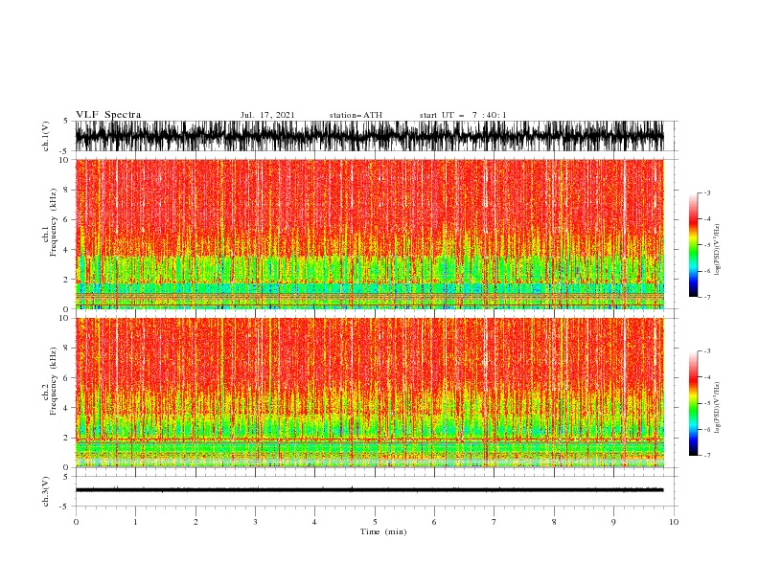Screen dimensions: 759x586
Task: Click the '-7' value on ch.2 color bar
Action: [706, 456]
